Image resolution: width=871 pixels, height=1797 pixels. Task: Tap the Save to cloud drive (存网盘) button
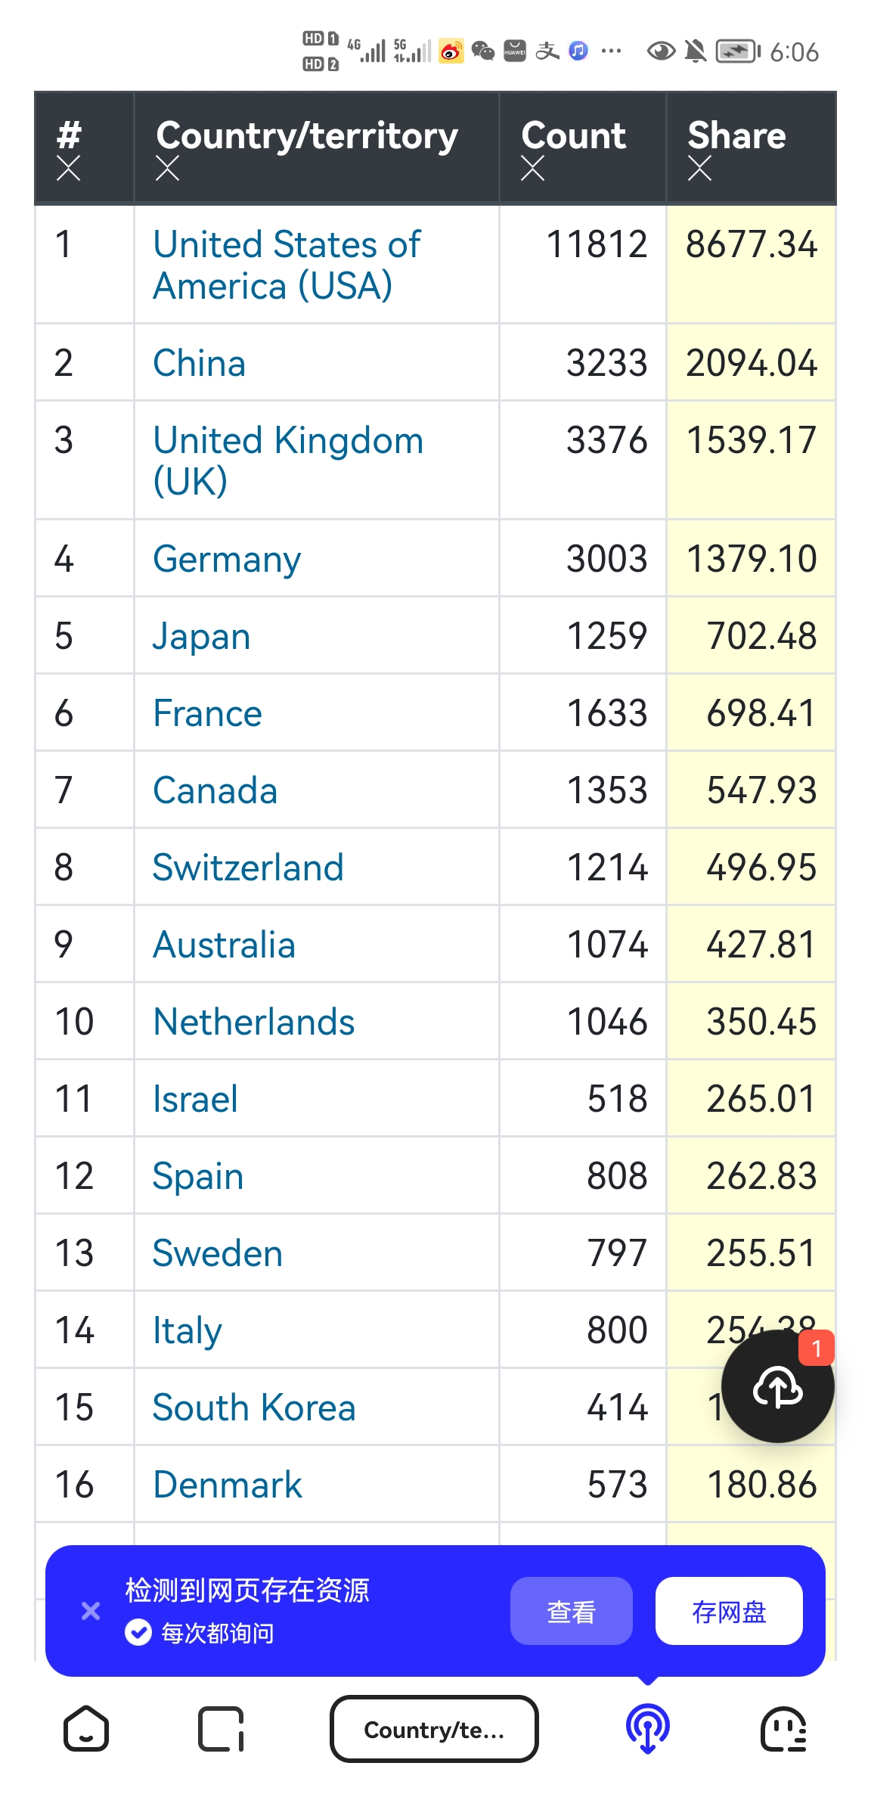coord(729,1611)
